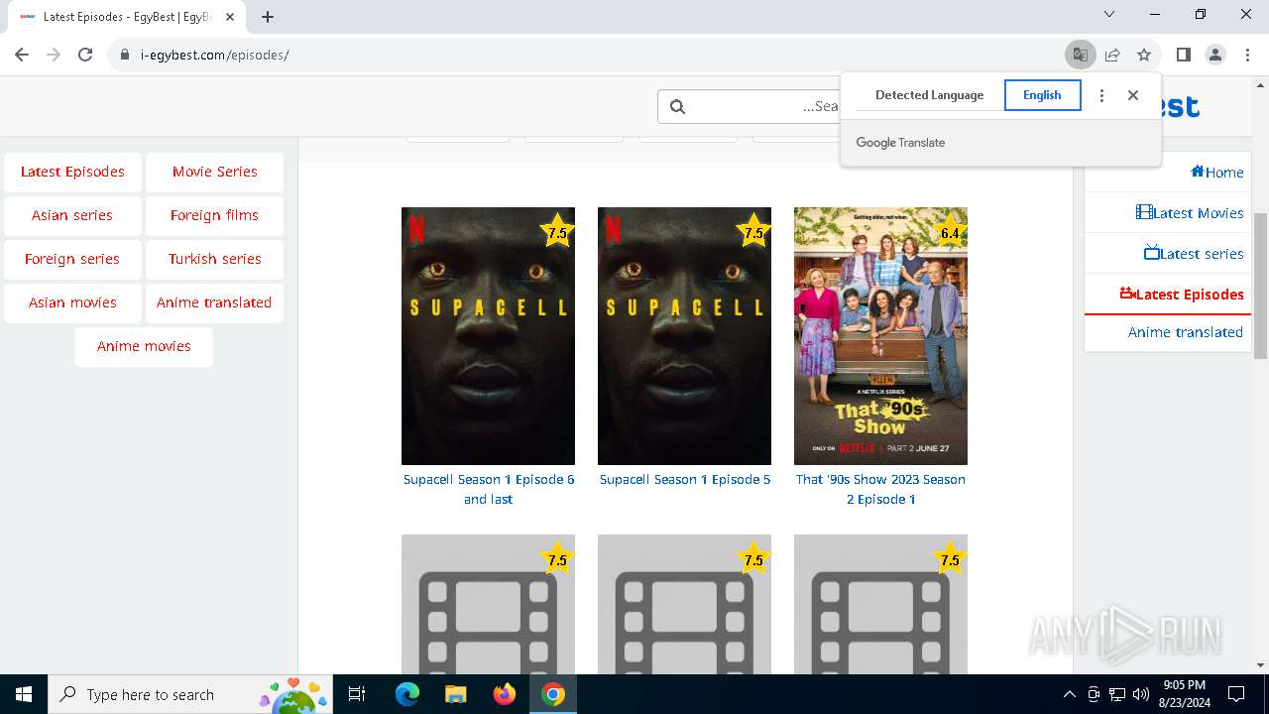Screen dimensions: 1269x714
Task: Launch Firefox from taskbar
Action: (x=505, y=694)
